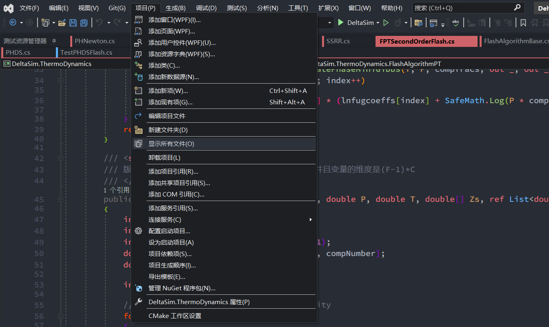This screenshot has height=327, width=549.
Task: Click the 显示所有文件 icon
Action: (138, 144)
